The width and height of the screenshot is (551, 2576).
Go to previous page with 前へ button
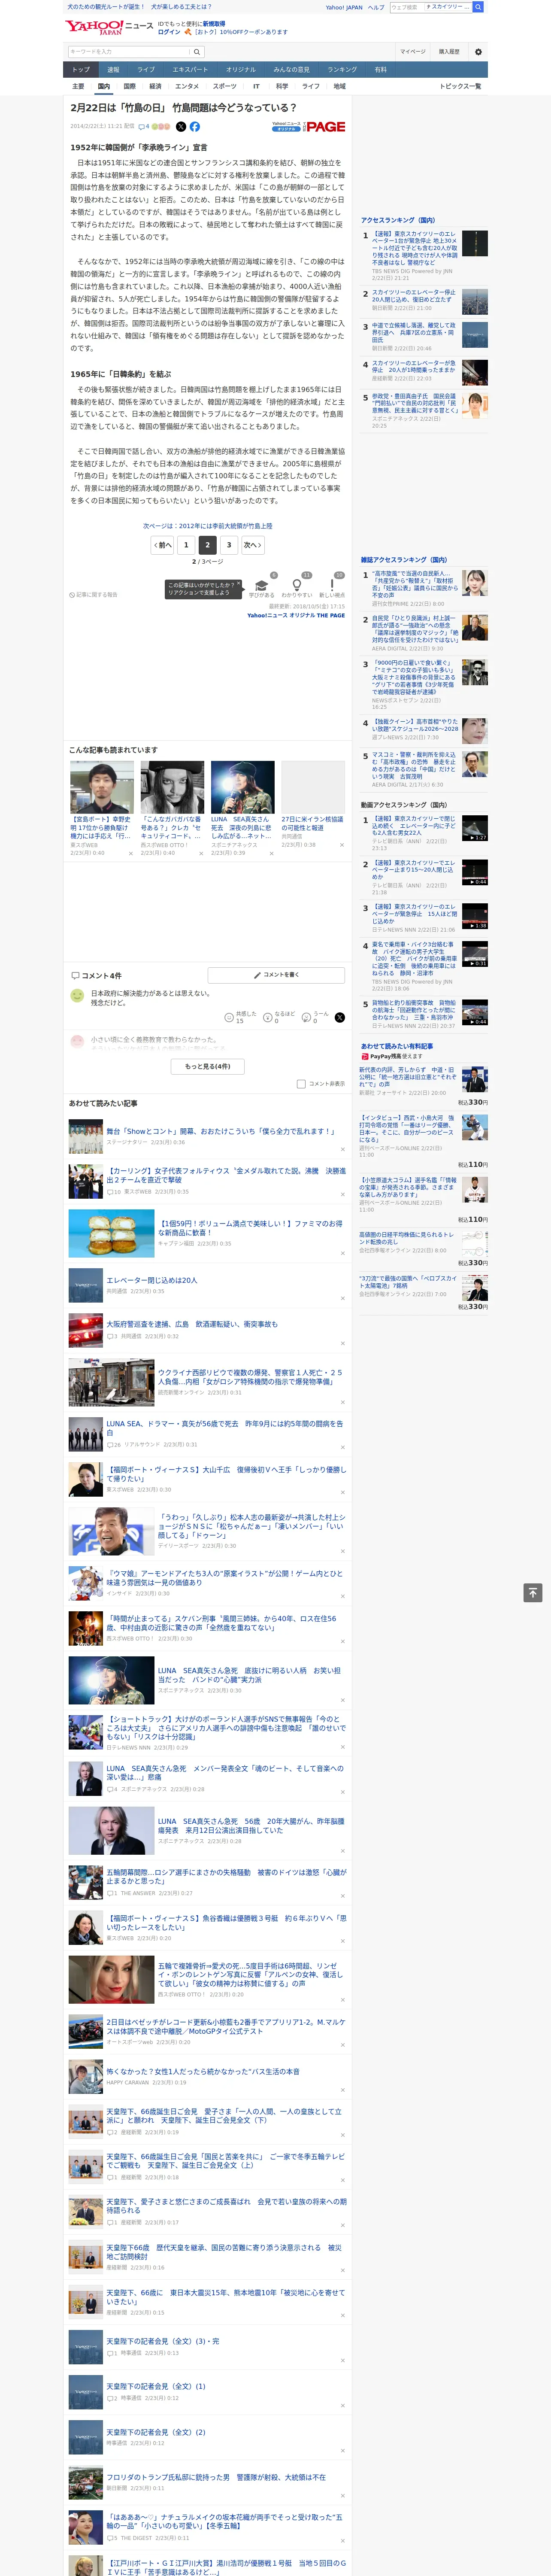tap(162, 545)
